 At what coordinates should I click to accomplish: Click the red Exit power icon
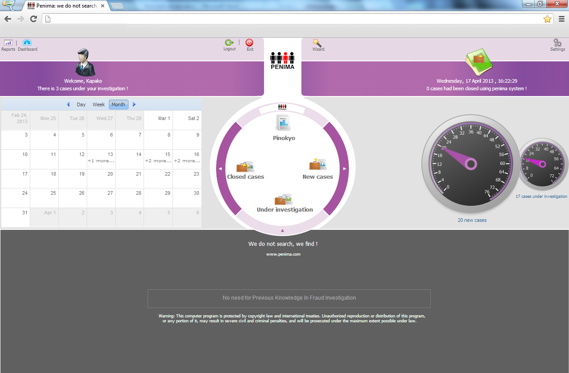coord(249,43)
